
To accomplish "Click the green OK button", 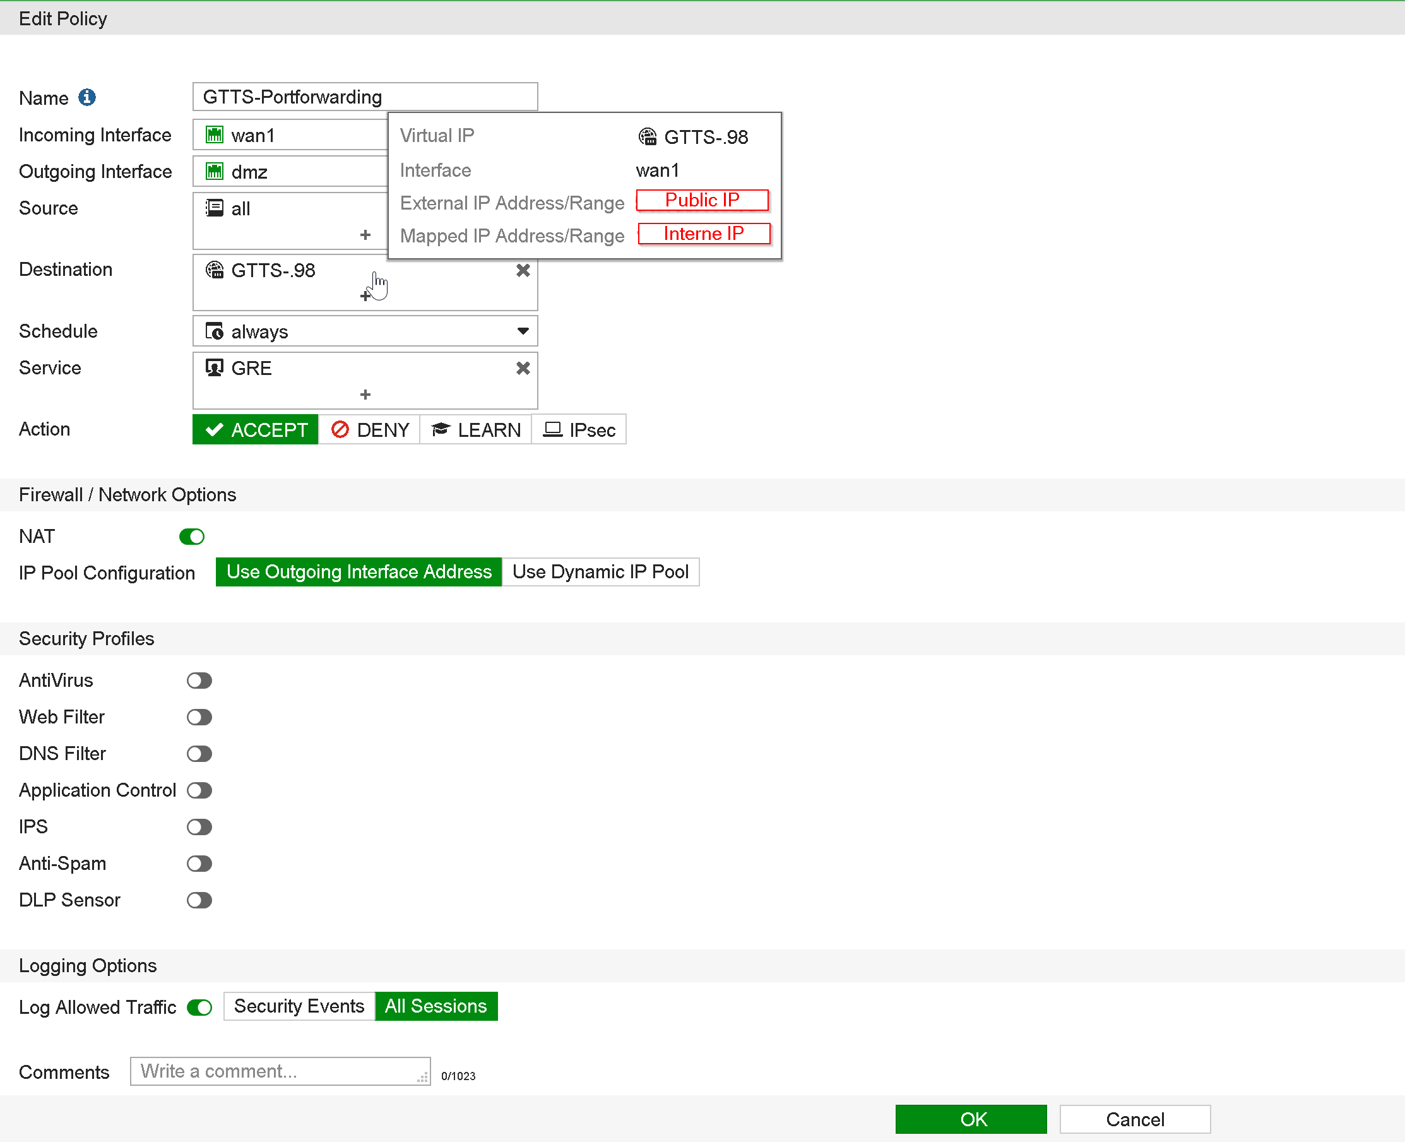I will pyautogui.click(x=971, y=1119).
